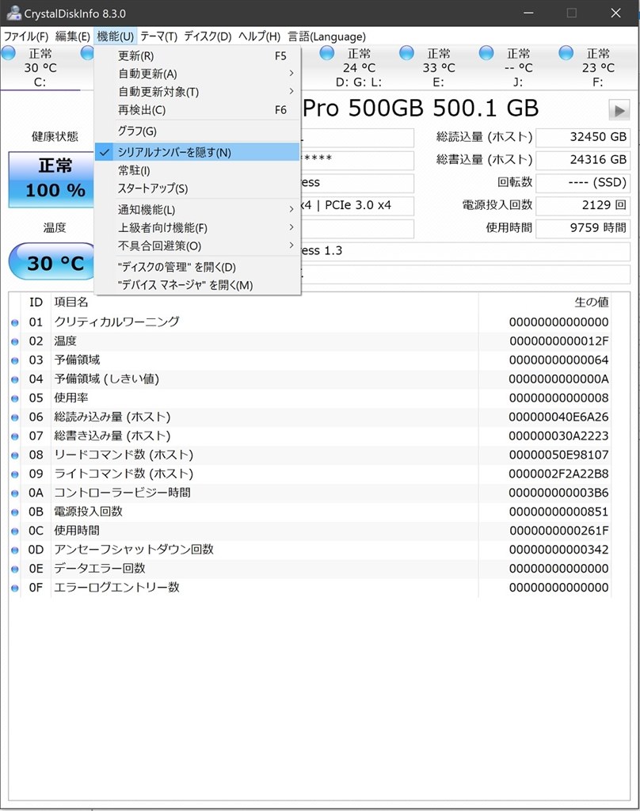Click status dot for 使用率 row
This screenshot has width=640, height=811.
coord(15,399)
